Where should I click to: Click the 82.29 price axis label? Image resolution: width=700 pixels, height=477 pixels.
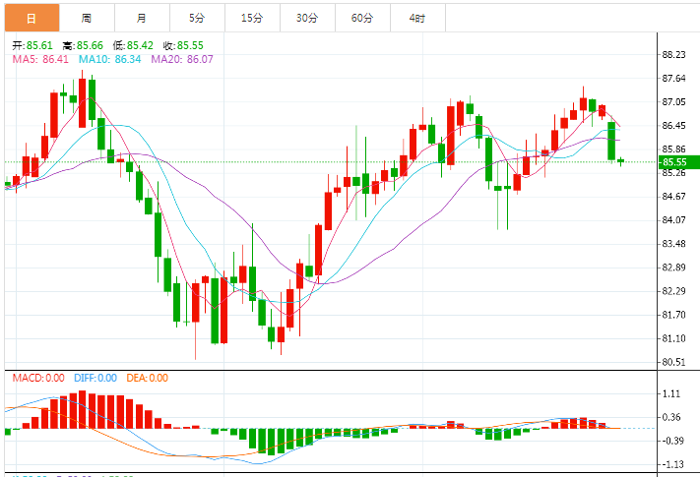pos(674,291)
